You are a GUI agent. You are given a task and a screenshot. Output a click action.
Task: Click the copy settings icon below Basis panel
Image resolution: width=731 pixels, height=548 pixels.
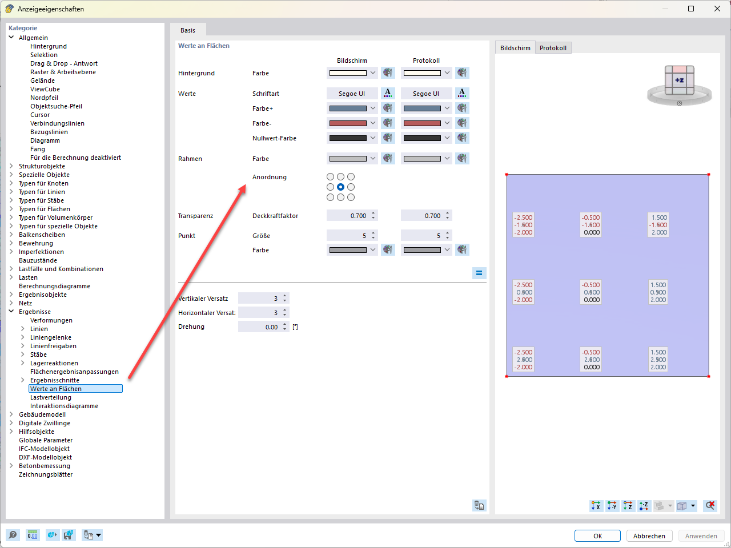[479, 505]
